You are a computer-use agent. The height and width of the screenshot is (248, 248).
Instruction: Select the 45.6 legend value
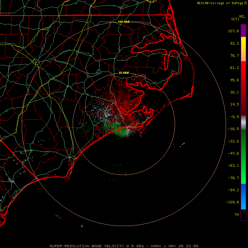click(x=234, y=80)
